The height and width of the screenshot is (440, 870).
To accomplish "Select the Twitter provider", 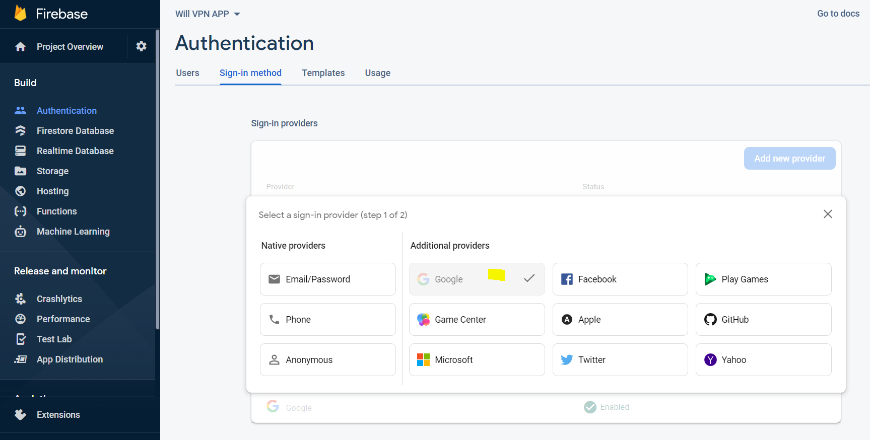I will 620,359.
